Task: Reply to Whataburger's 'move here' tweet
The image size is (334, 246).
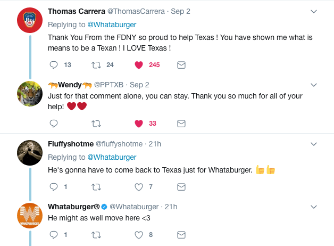Action: pyautogui.click(x=53, y=234)
